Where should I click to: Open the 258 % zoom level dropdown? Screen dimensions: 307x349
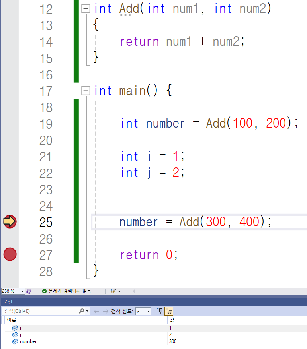coord(23,291)
